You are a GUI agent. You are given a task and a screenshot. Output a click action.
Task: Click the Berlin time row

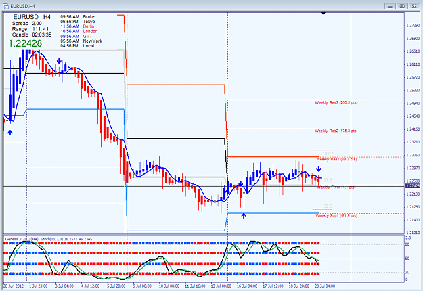pos(77,26)
